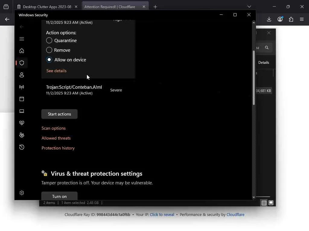Close the background File Explorer panel
Image resolution: width=309 pixels, height=231 pixels.
click(x=269, y=33)
